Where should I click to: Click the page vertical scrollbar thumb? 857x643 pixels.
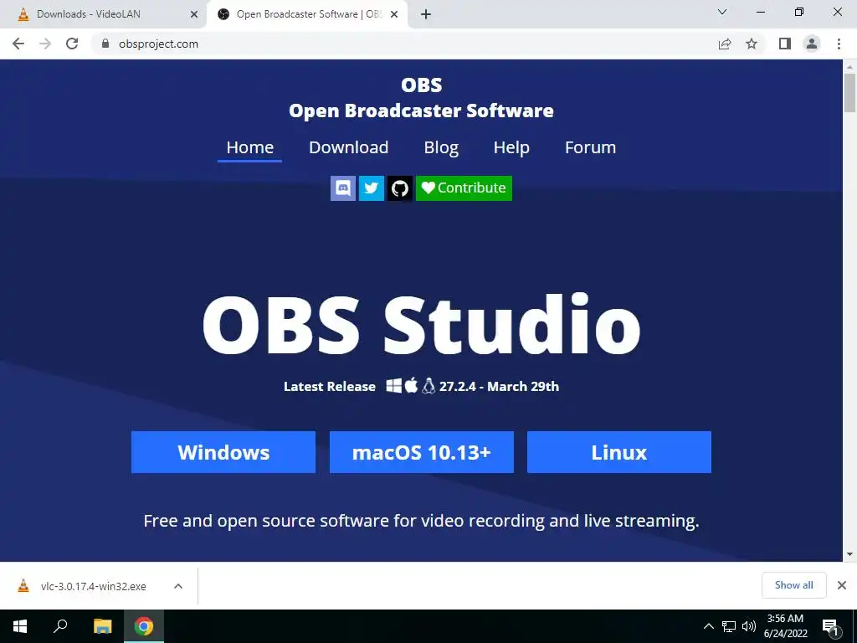point(849,93)
